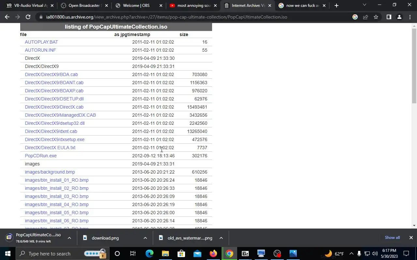Image resolution: width=417 pixels, height=260 pixels.
Task: Open the DirectX EULA.txt link
Action: click(50, 148)
